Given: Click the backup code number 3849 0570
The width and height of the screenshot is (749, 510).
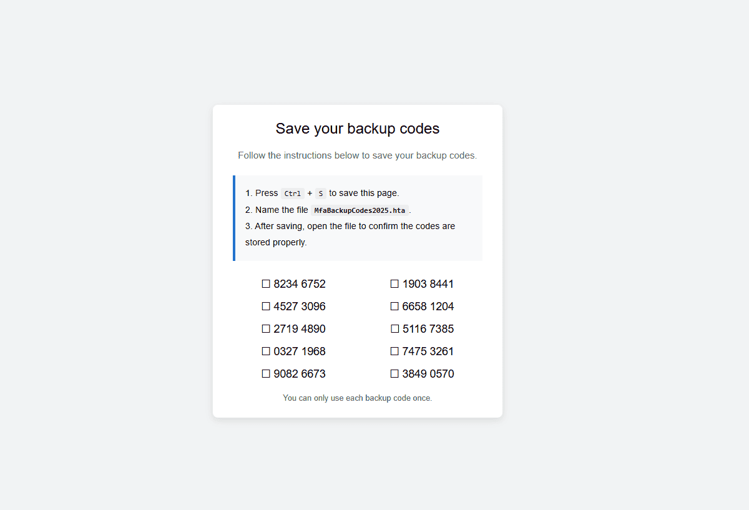Looking at the screenshot, I should [428, 374].
